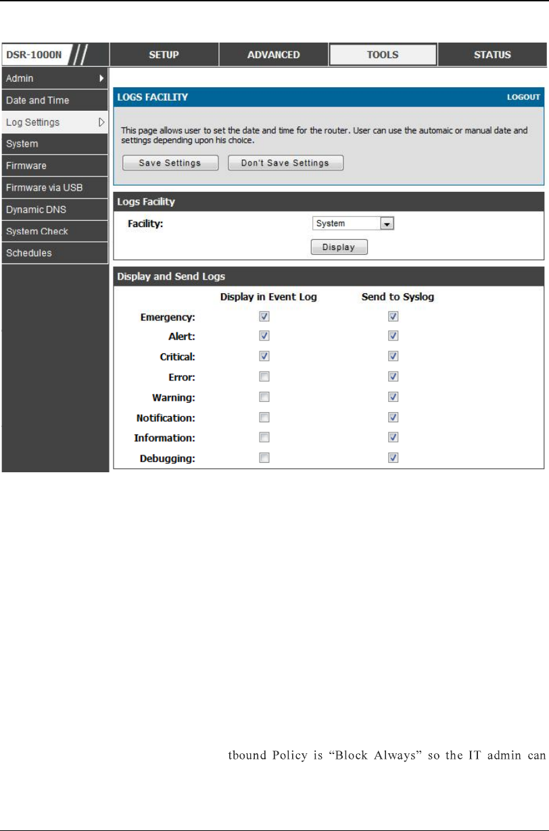Enable Debugging Display in Event Log checkbox
This screenshot has width=549, height=831.
tap(264, 458)
